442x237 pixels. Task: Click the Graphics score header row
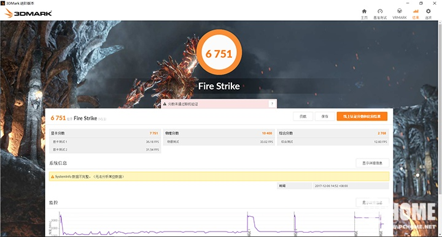point(105,134)
